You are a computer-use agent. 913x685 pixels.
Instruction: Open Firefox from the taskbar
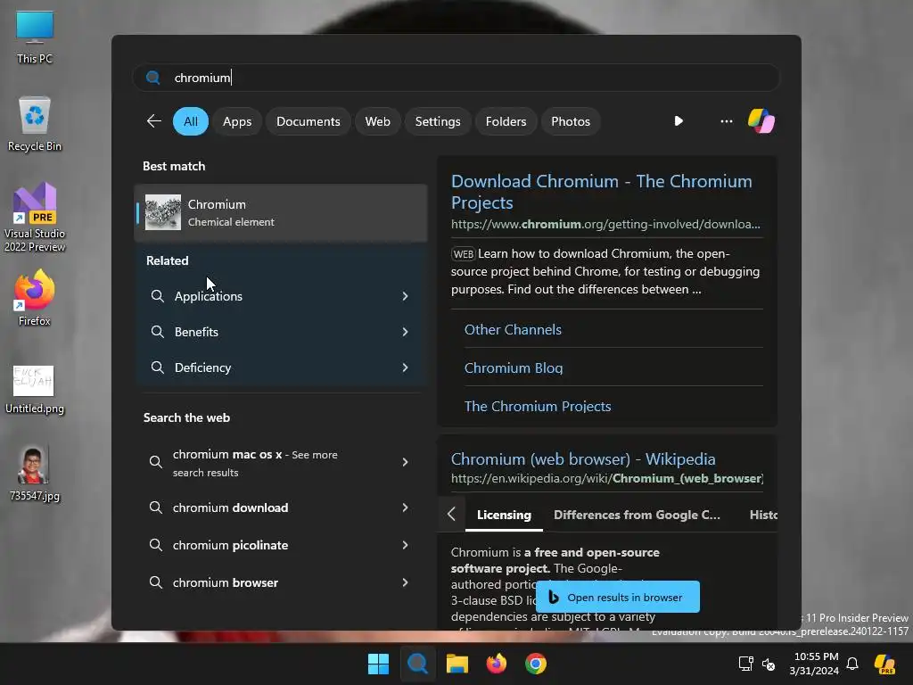[496, 664]
